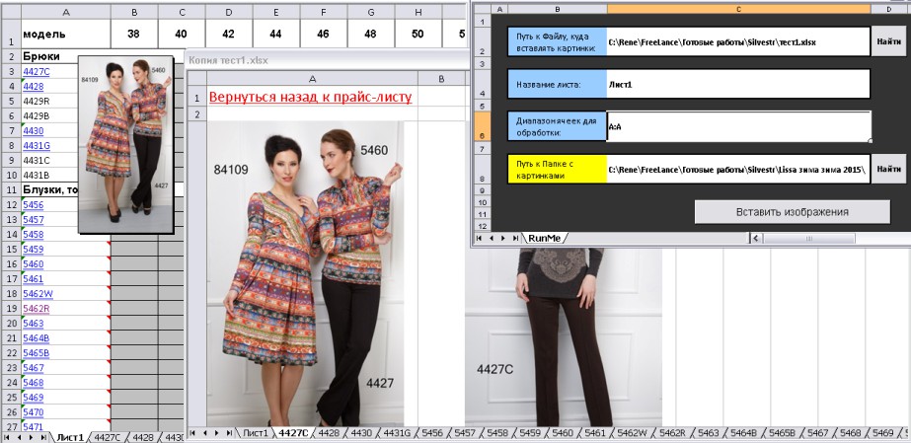Open 5462W sheet tab

click(x=632, y=432)
